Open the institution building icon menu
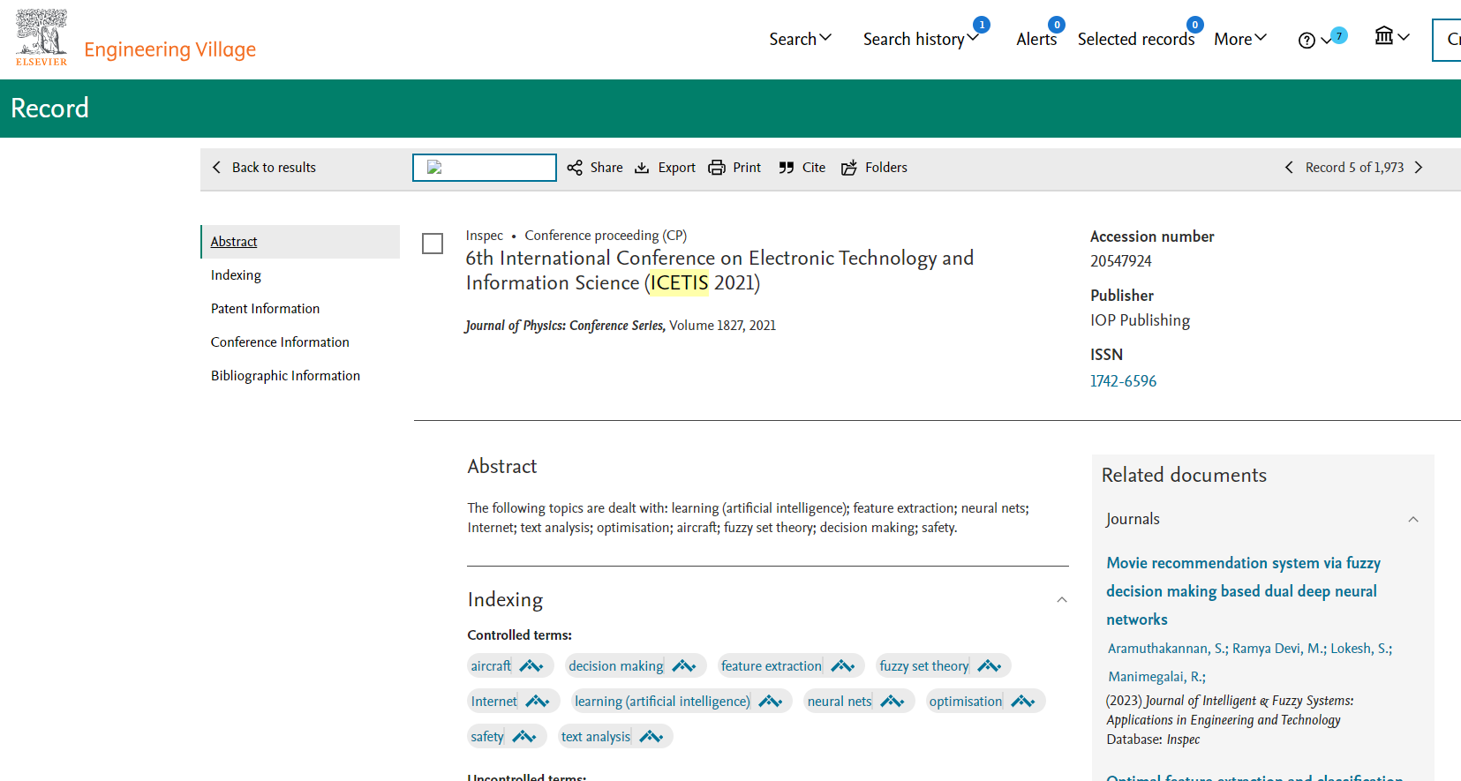The width and height of the screenshot is (1461, 781). point(1384,36)
